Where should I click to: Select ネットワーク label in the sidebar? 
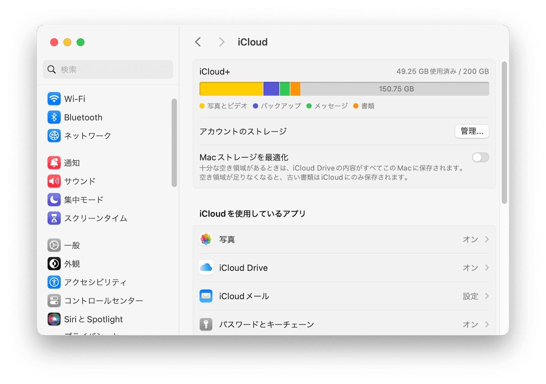coord(88,136)
